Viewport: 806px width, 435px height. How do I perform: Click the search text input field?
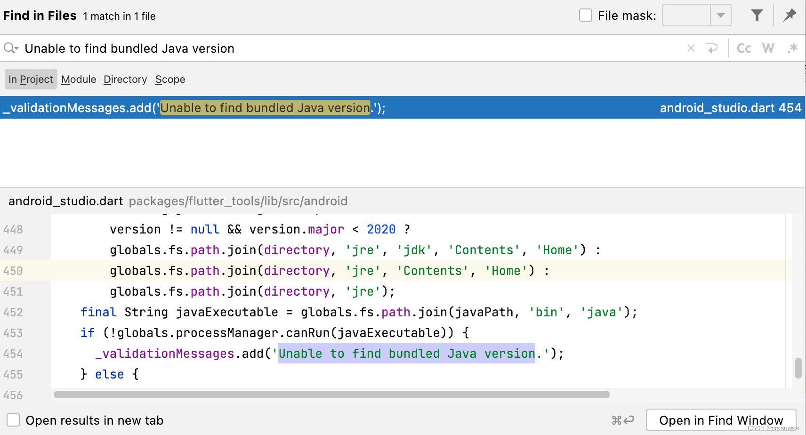click(353, 48)
